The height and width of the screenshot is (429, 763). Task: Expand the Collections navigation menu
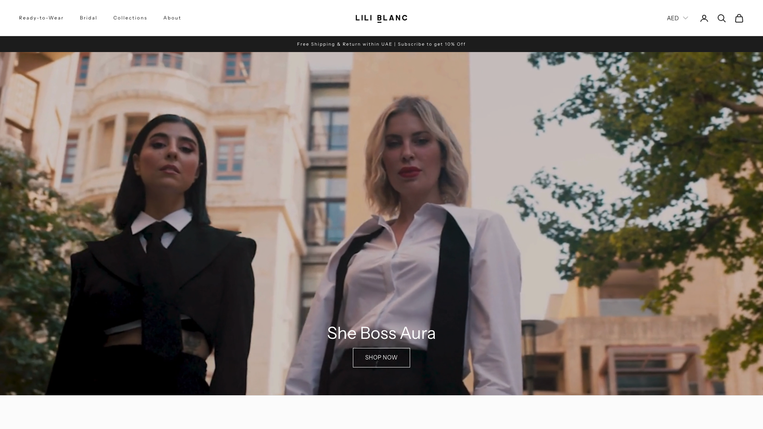[130, 18]
